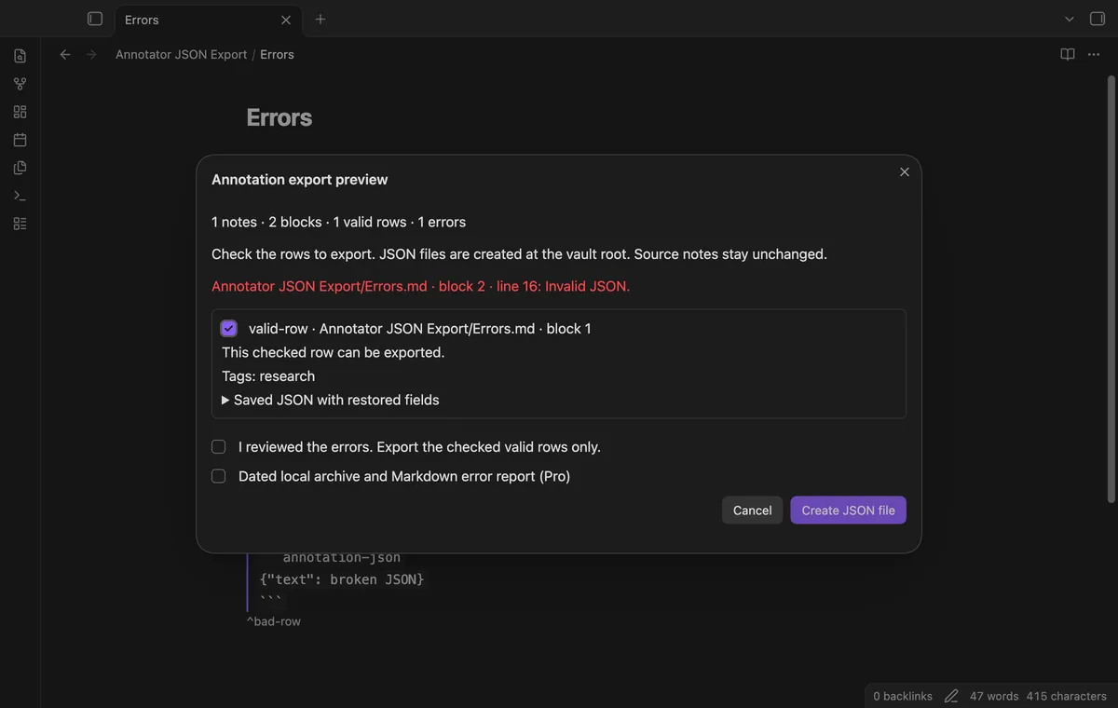Click the Errors tab label
Viewport: 1118px width, 708px height.
pos(142,20)
